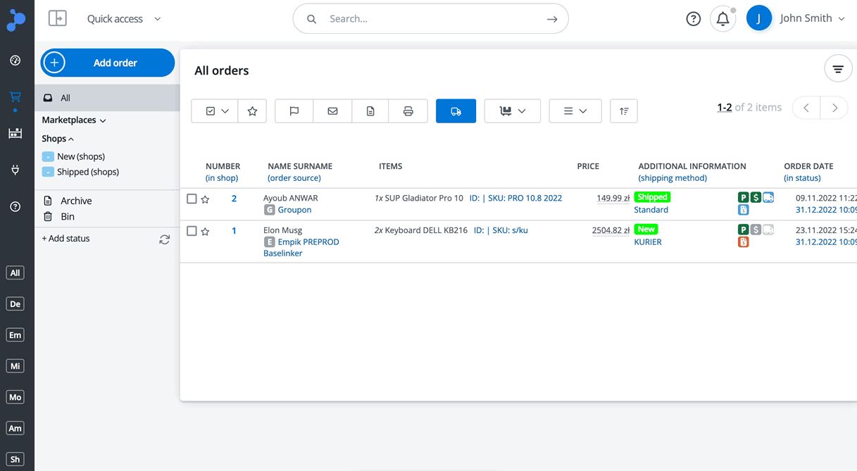Open the help question icon in left rail
The height and width of the screenshot is (471, 857).
coord(15,206)
